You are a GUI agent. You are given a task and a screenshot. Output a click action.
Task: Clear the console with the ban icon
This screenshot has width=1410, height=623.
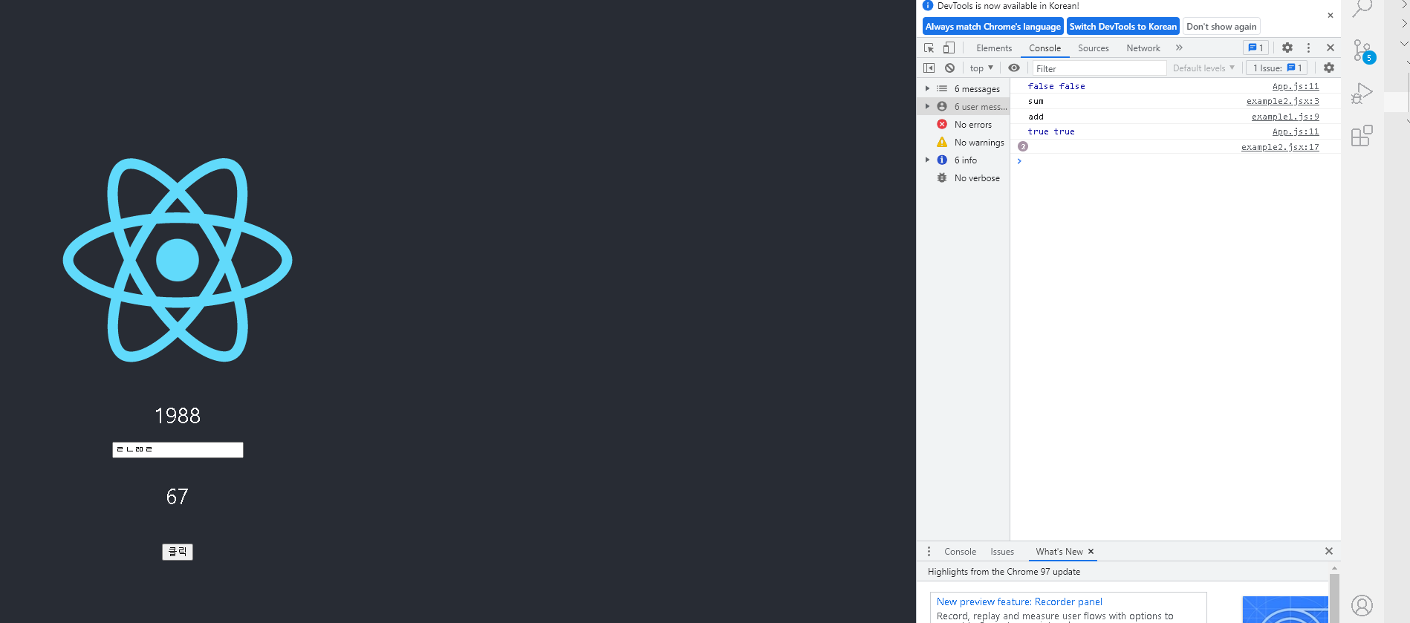click(x=949, y=68)
